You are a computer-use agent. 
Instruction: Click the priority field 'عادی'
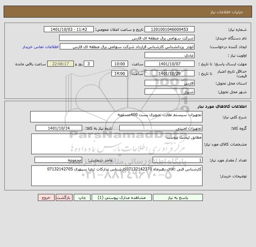point(170,55)
